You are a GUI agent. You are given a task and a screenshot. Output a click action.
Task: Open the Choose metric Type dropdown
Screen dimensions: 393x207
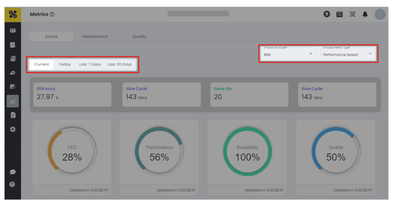[348, 54]
